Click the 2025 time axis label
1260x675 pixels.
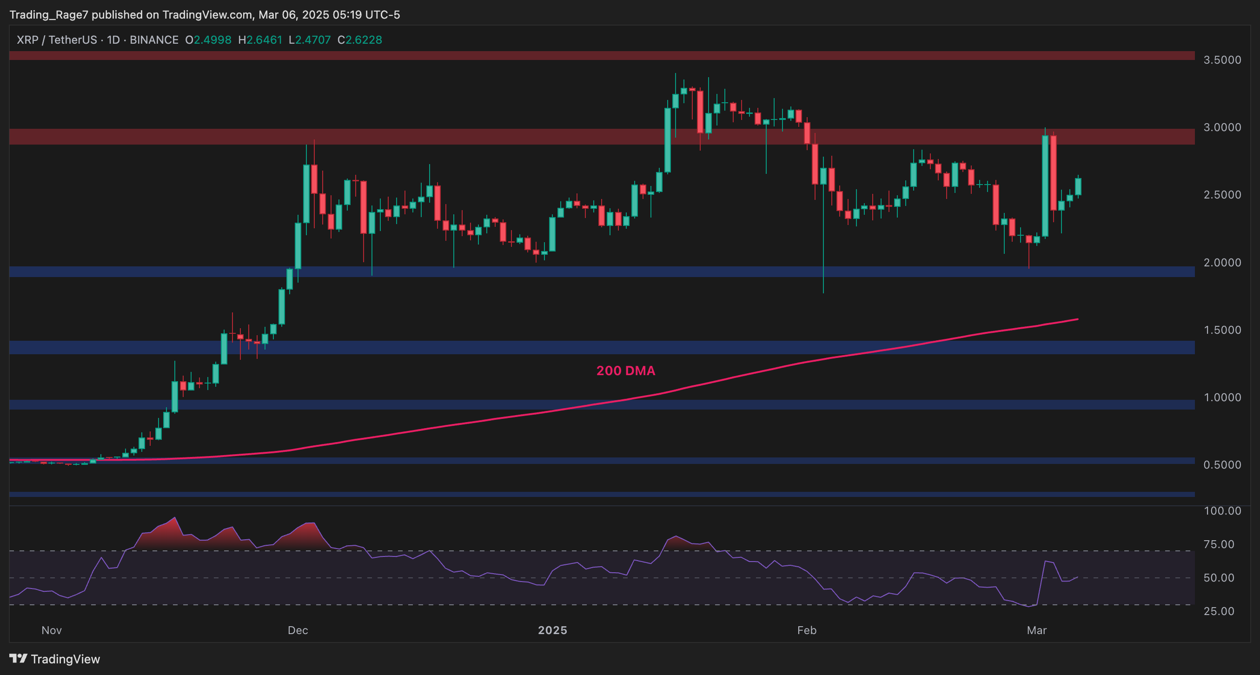(552, 630)
